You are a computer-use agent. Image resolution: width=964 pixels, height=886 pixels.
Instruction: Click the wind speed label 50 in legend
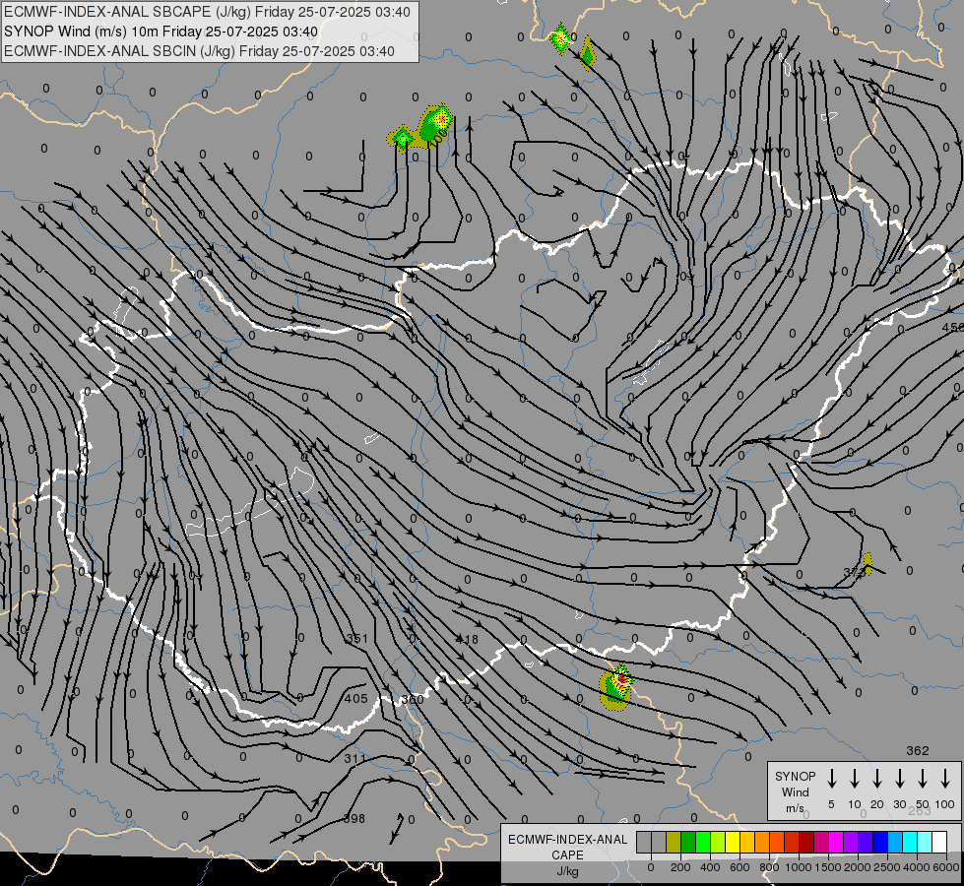923,804
